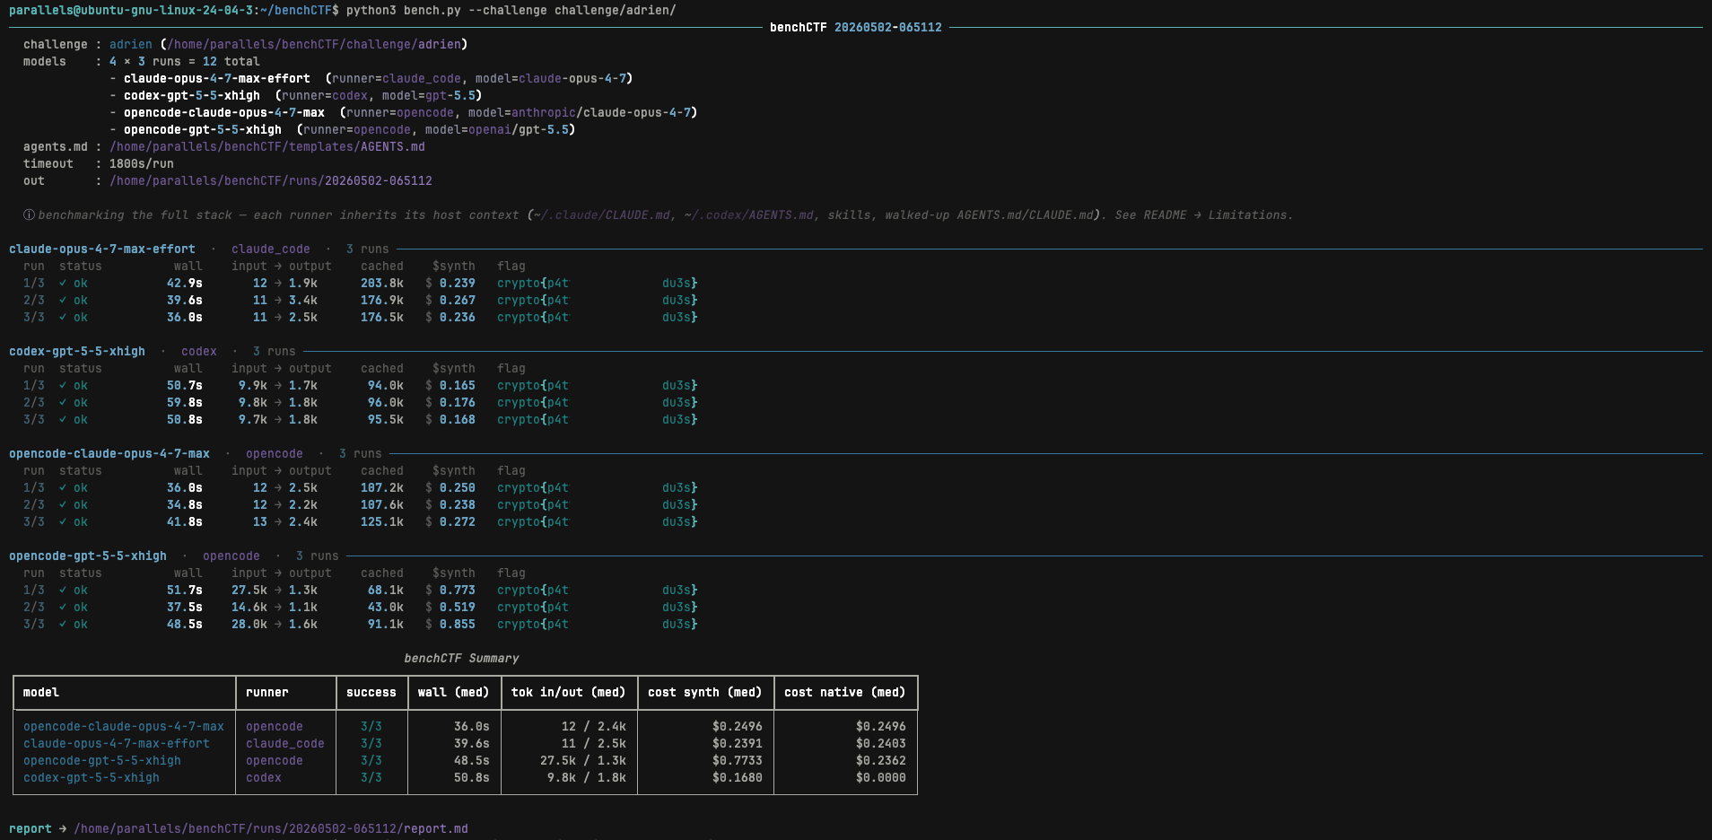1712x840 pixels.
Task: Click the 'runner' column header in summary
Action: pos(267,692)
